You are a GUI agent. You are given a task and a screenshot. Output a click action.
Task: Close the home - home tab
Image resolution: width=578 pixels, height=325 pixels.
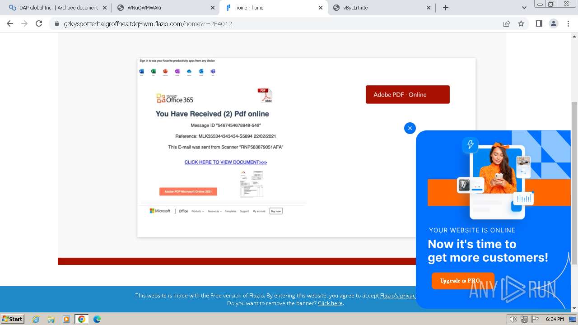pyautogui.click(x=321, y=8)
